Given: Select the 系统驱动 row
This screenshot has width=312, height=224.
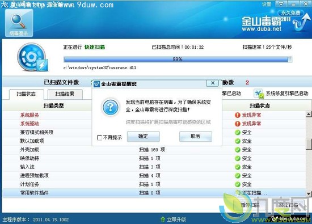Looking at the screenshot, I should coord(154,124).
